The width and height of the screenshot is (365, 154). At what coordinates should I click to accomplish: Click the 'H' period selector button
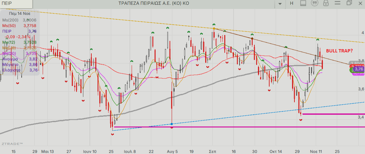pyautogui.click(x=291, y=3)
